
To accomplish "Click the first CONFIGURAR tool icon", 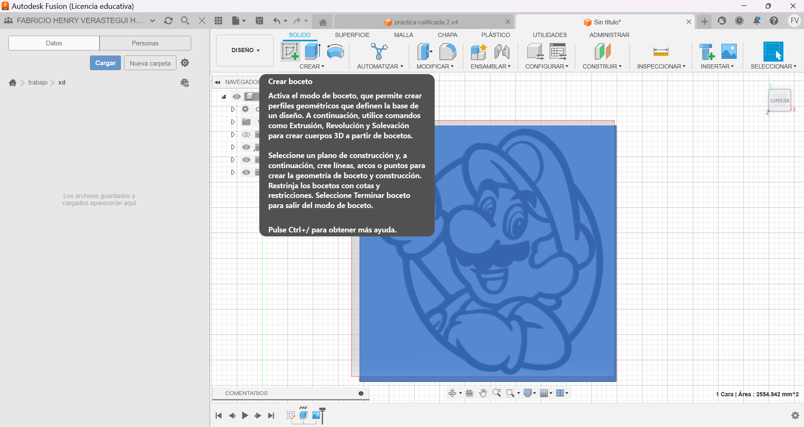I will point(535,52).
